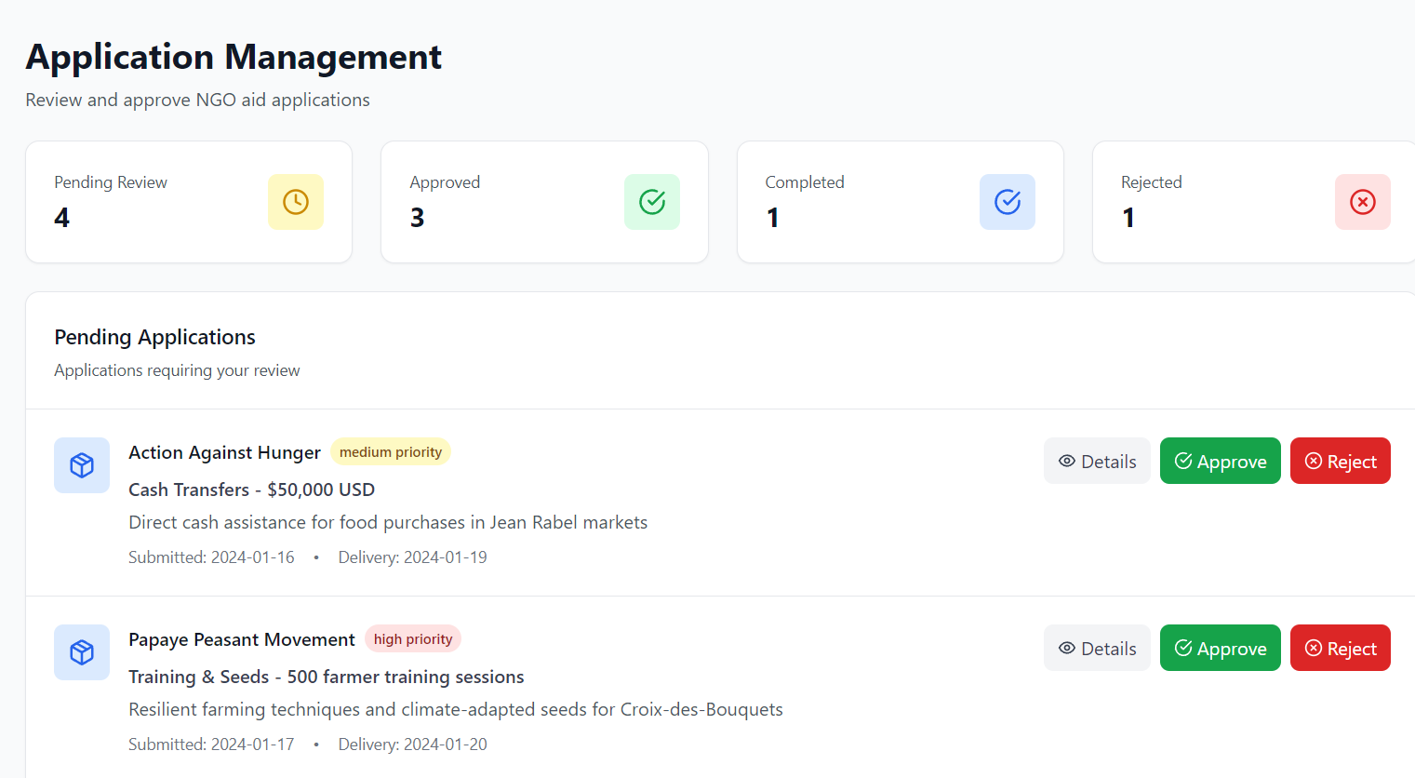The width and height of the screenshot is (1415, 778).
Task: Click the Papaye Peasant Movement title
Action: pos(242,640)
